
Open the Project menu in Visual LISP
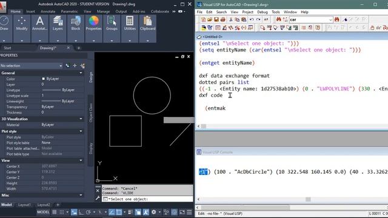247,12
